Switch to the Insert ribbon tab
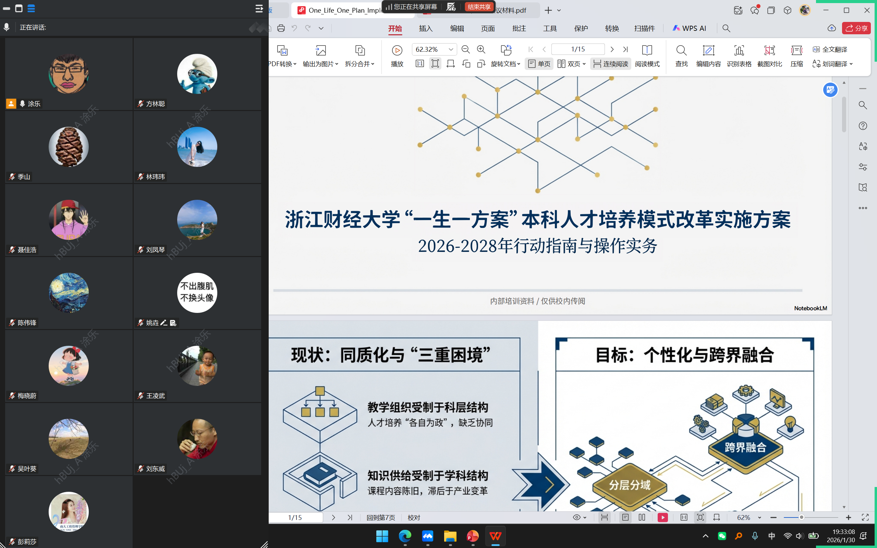Screen dimensions: 877x548 point(425,28)
